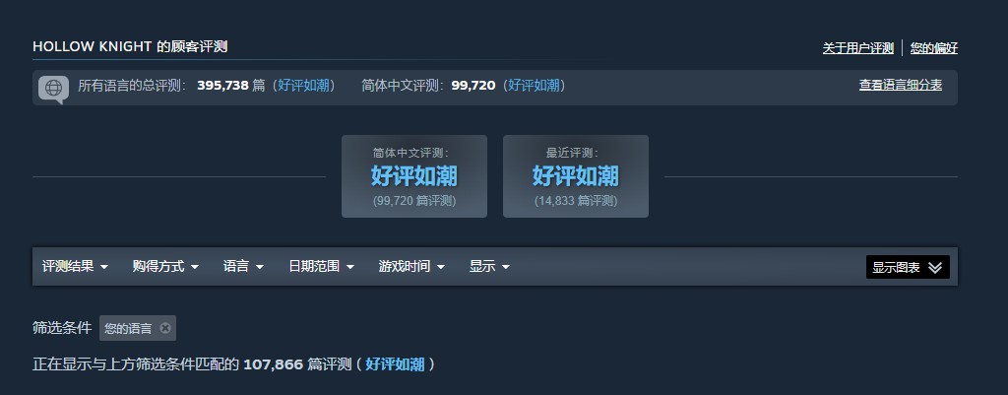The width and height of the screenshot is (1008, 395).
Task: Remove the 您的语言 filter with x icon
Action: [165, 328]
